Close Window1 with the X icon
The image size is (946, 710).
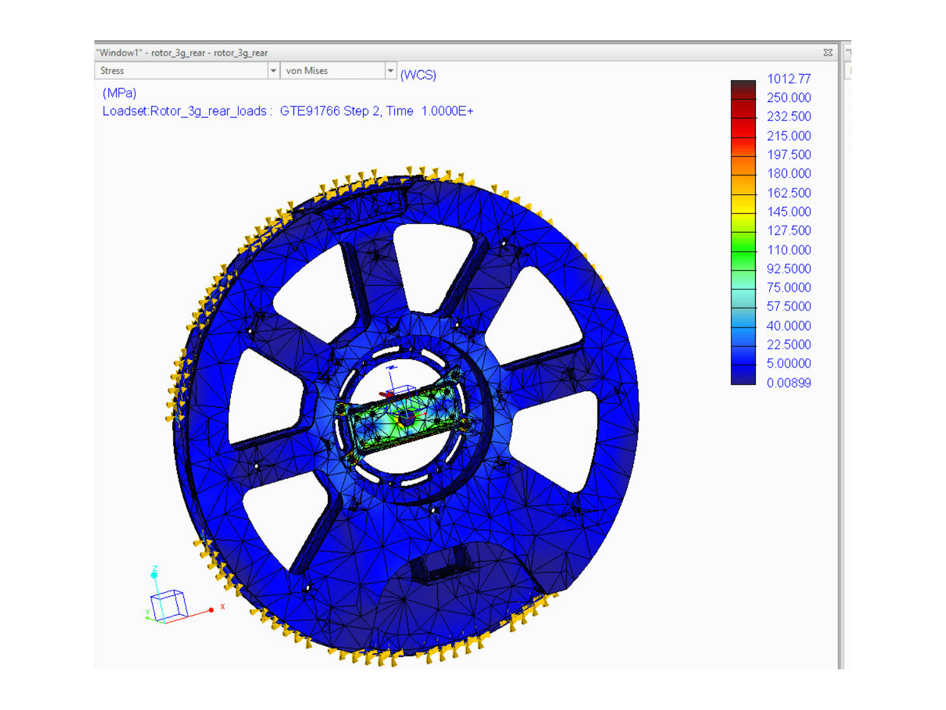(828, 53)
